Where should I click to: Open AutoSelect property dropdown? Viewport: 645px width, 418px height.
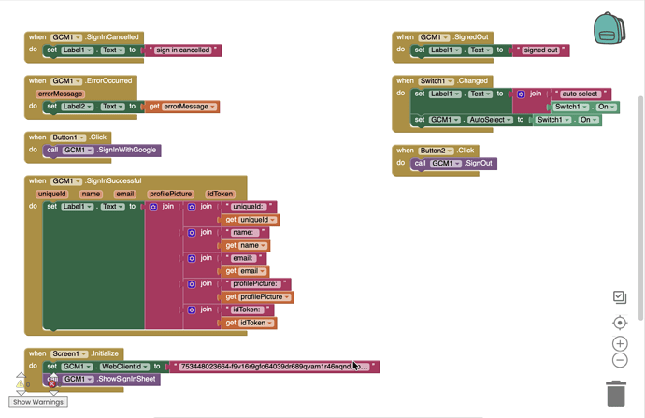pyautogui.click(x=491, y=120)
